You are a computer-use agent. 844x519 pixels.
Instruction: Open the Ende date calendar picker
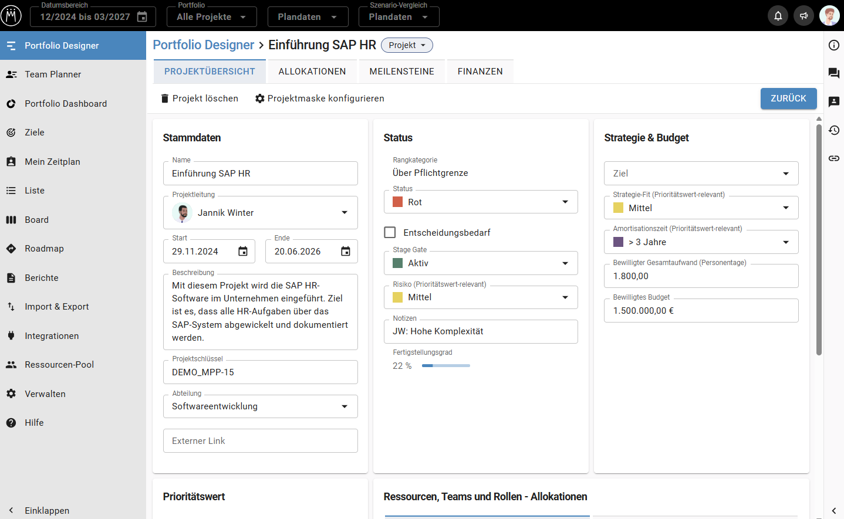pos(346,252)
